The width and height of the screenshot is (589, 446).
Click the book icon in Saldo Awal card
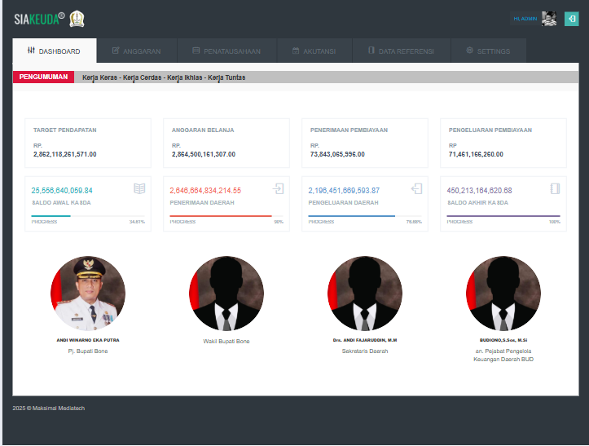click(139, 189)
